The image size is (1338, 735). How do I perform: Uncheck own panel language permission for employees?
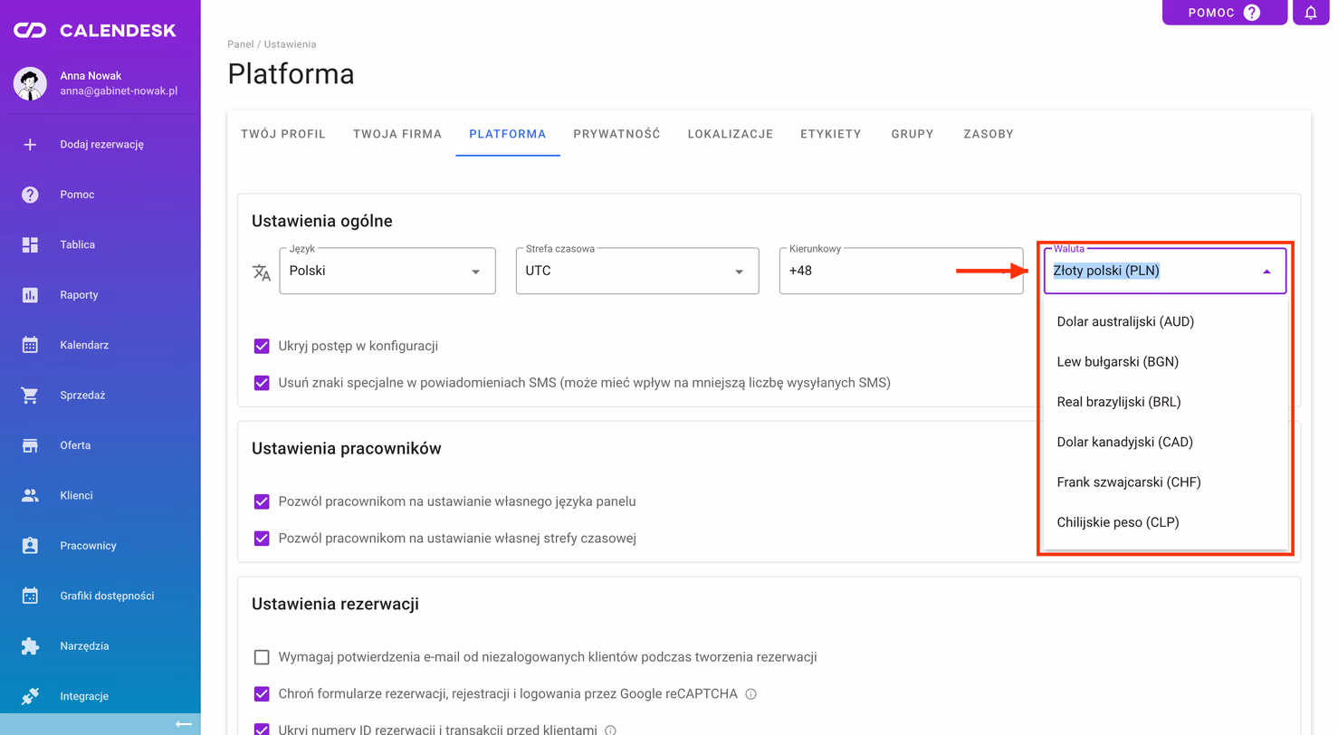(x=262, y=501)
